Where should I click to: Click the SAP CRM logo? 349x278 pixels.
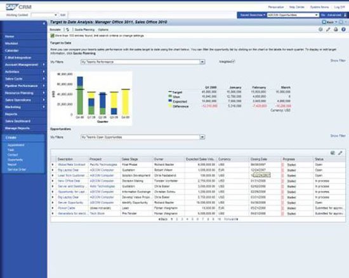18,7
